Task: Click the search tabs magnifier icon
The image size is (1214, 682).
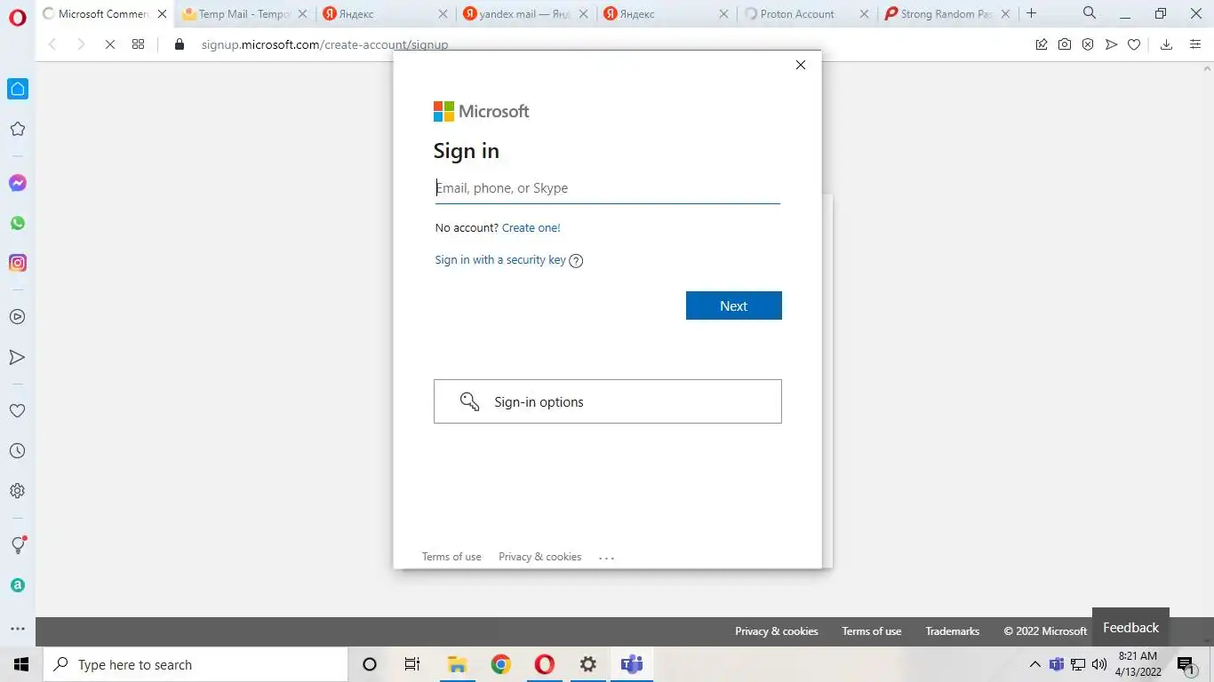Action: (x=1090, y=13)
